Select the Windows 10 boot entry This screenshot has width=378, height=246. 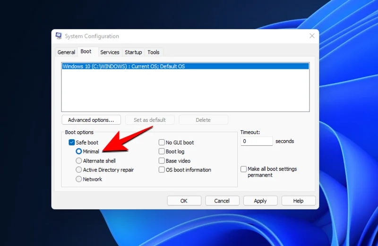tap(124, 67)
